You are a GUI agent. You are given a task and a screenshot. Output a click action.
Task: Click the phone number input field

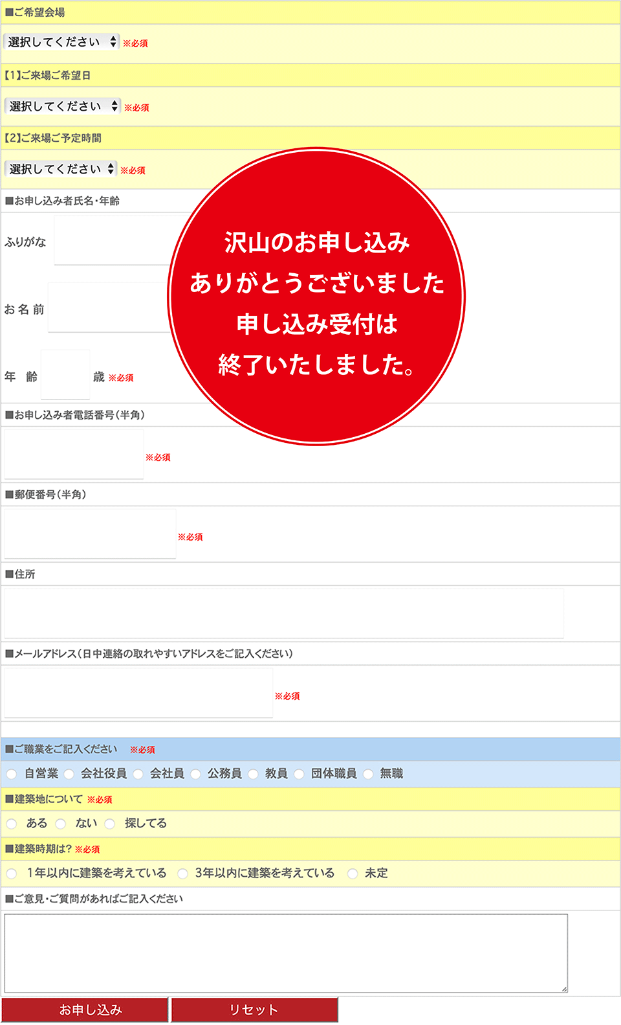tap(74, 454)
